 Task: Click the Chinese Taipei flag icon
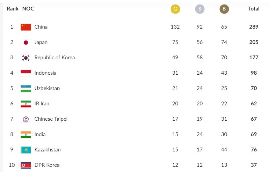click(x=26, y=119)
